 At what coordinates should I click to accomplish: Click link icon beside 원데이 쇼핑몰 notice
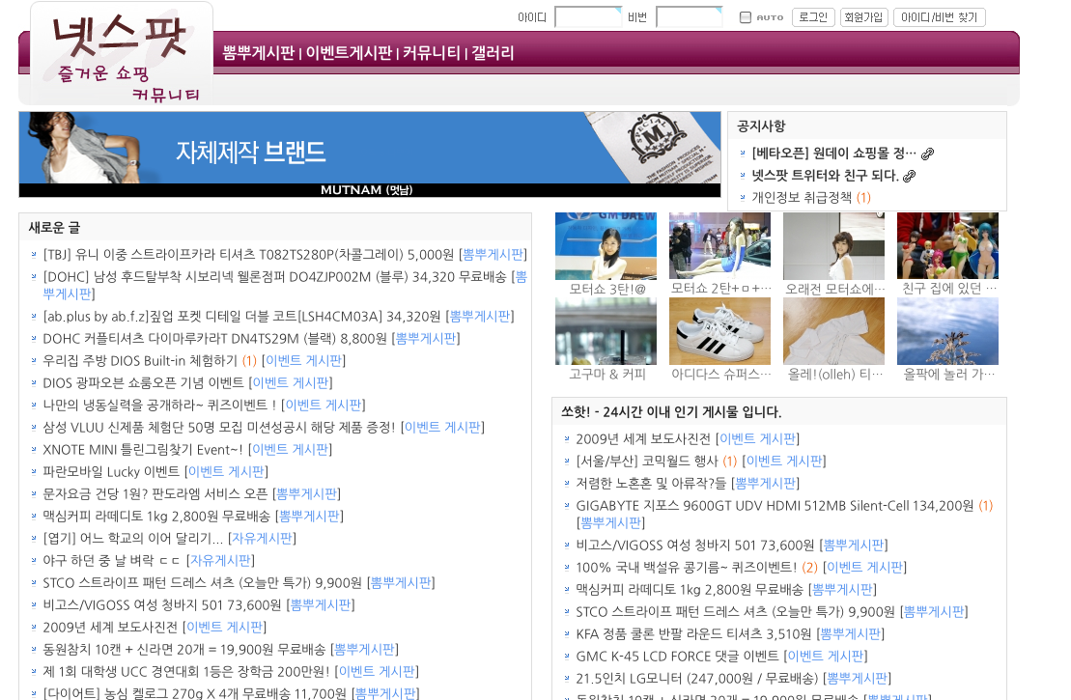click(927, 154)
